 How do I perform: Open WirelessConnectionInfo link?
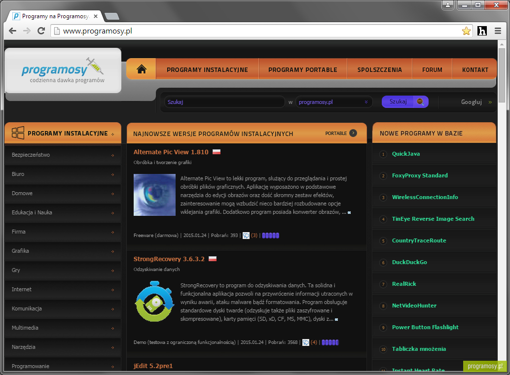coord(425,197)
